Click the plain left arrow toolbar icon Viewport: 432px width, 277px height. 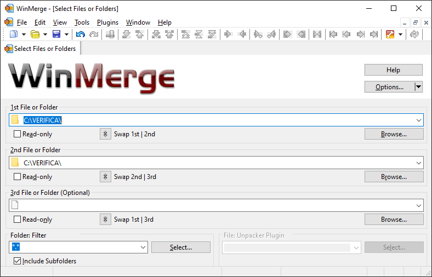click(x=346, y=34)
